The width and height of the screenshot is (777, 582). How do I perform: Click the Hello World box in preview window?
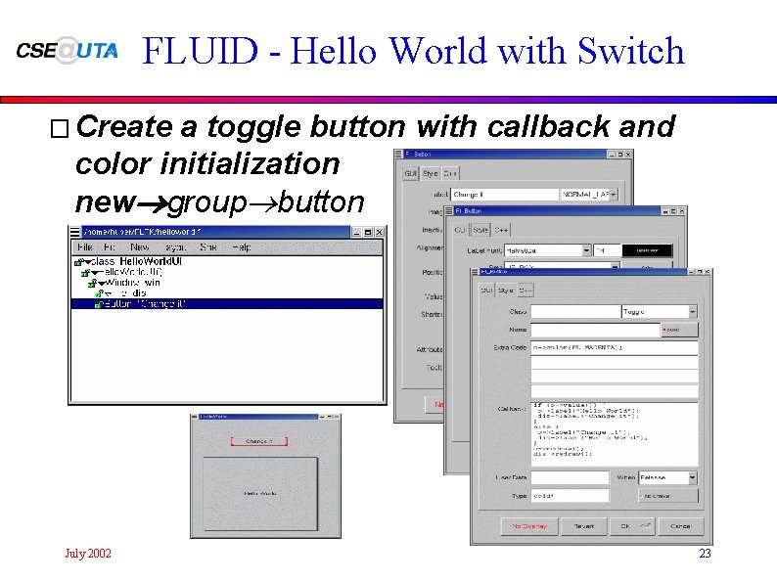[260, 494]
